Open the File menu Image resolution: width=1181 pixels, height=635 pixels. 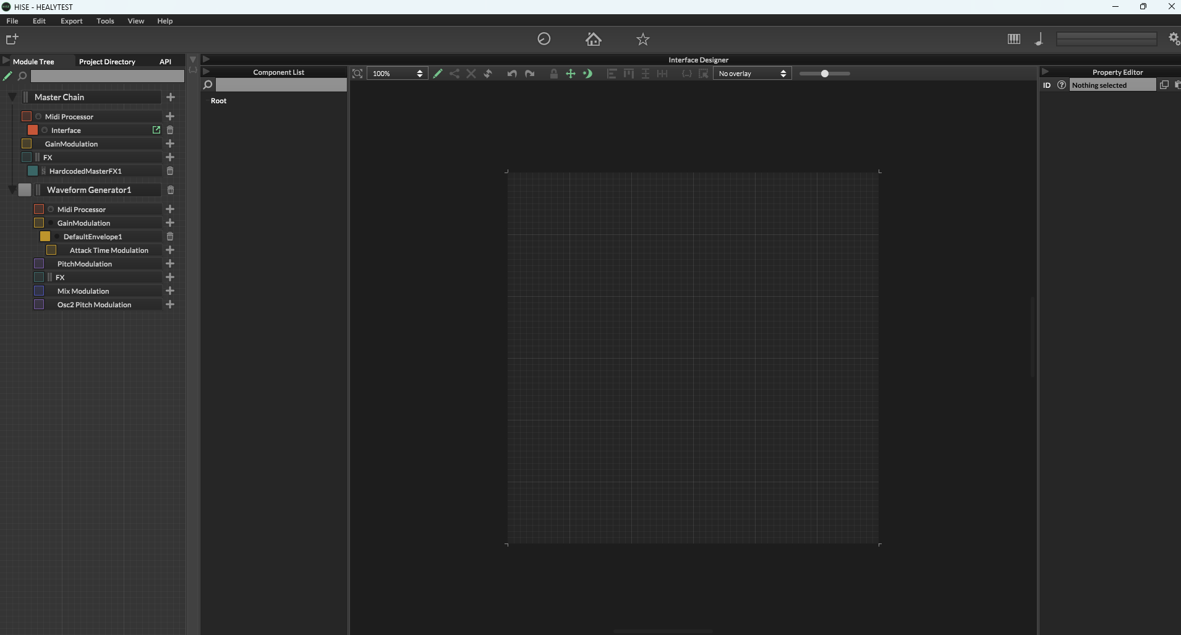[x=12, y=21]
